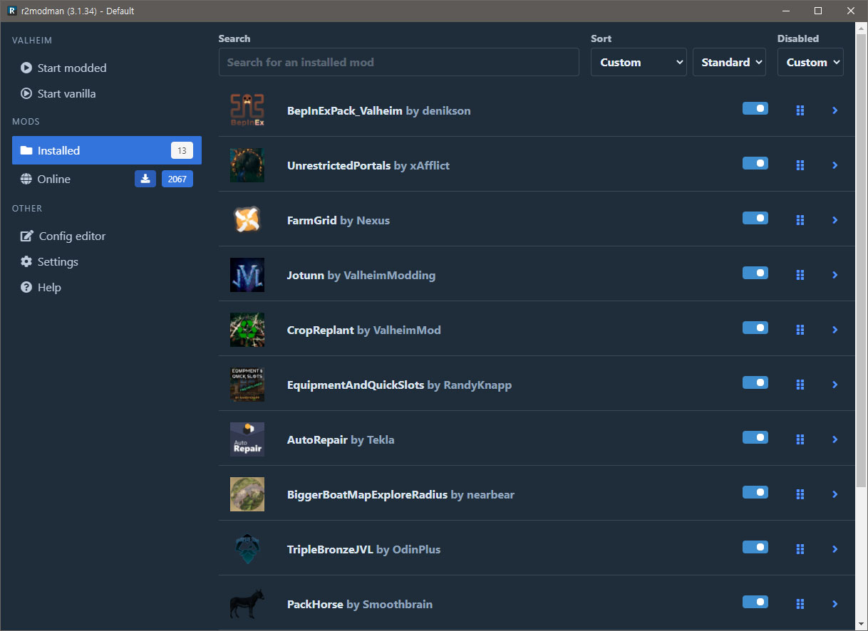The height and width of the screenshot is (631, 868).
Task: Disable the UnrestrictedPortals mod toggle
Action: 755,163
